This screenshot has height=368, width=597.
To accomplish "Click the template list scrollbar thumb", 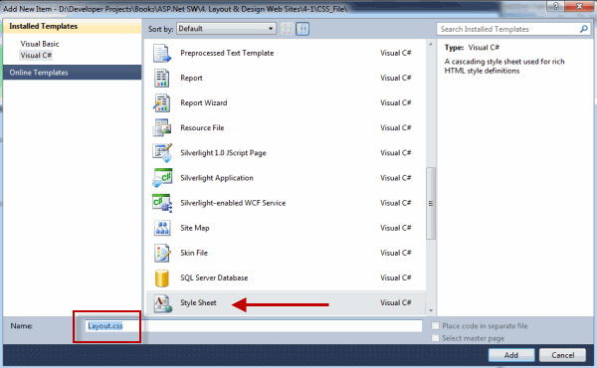I will tap(431, 203).
